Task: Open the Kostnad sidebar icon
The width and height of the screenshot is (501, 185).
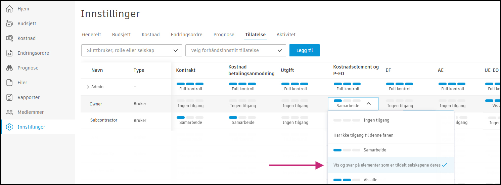Action: 9,38
